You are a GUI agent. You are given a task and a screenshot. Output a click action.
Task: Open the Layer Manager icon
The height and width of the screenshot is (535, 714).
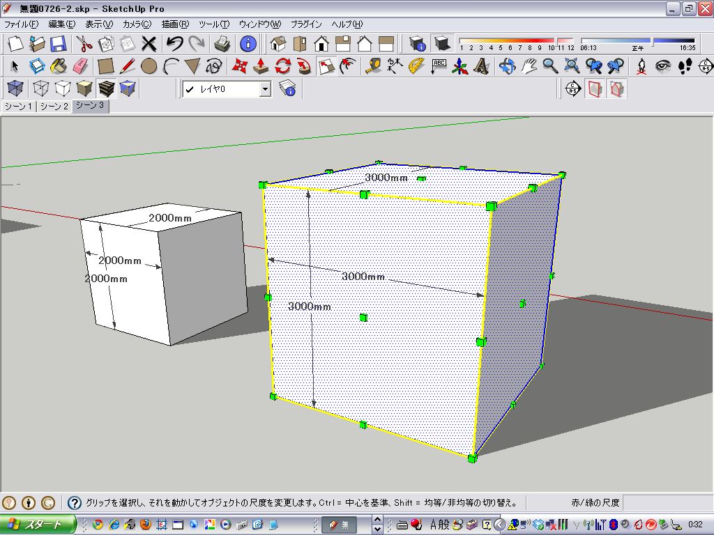(x=287, y=88)
